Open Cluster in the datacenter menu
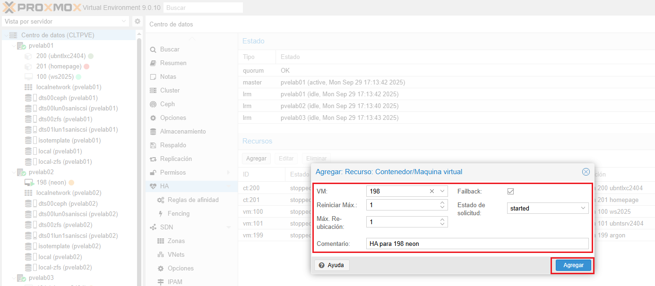Image resolution: width=655 pixels, height=286 pixels. 170,91
